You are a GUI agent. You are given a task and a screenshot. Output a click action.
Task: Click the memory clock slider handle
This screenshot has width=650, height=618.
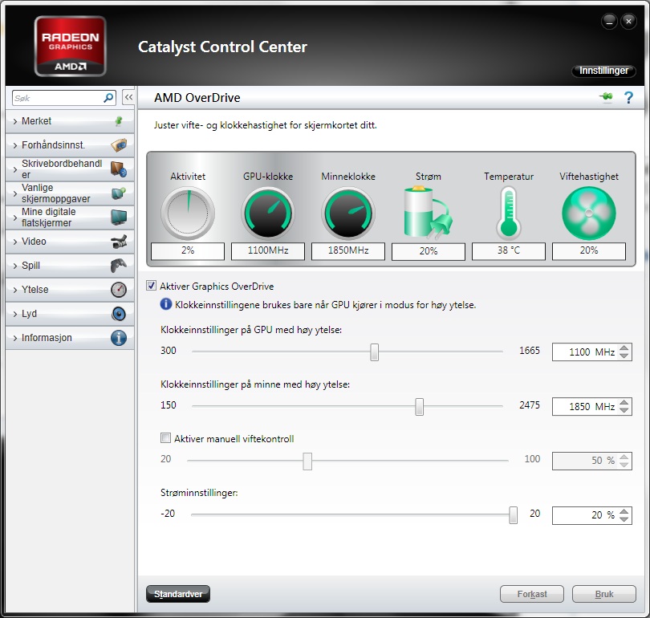tap(419, 407)
